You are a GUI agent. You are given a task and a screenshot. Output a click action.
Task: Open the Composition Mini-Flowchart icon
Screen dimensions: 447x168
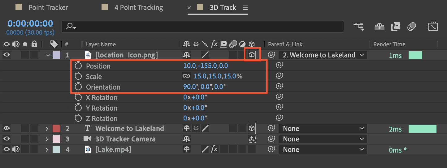click(359, 27)
